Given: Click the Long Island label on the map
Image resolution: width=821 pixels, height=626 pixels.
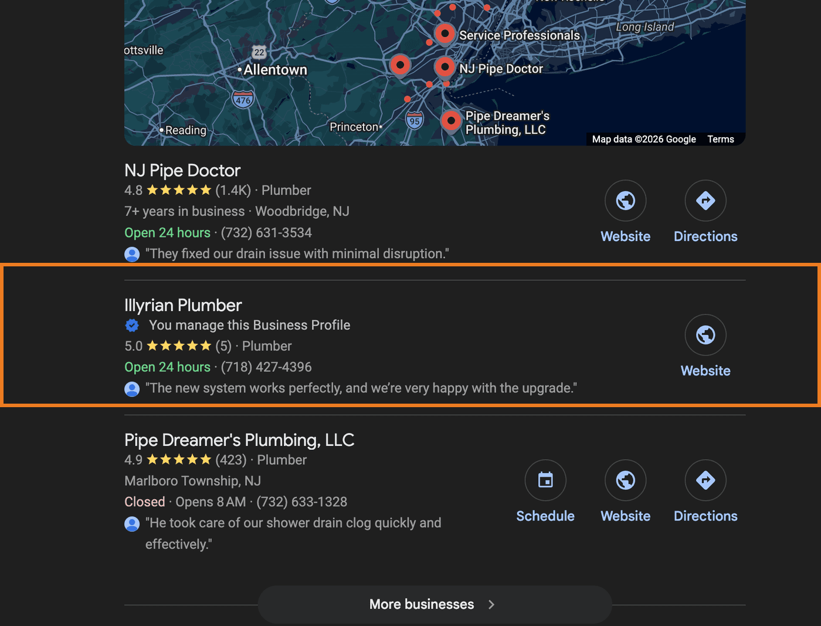Looking at the screenshot, I should tap(645, 27).
